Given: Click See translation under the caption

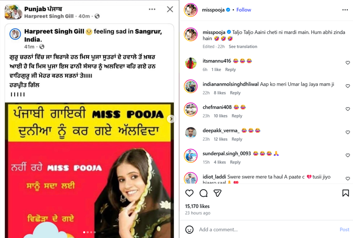Looking at the screenshot, I should (x=243, y=46).
